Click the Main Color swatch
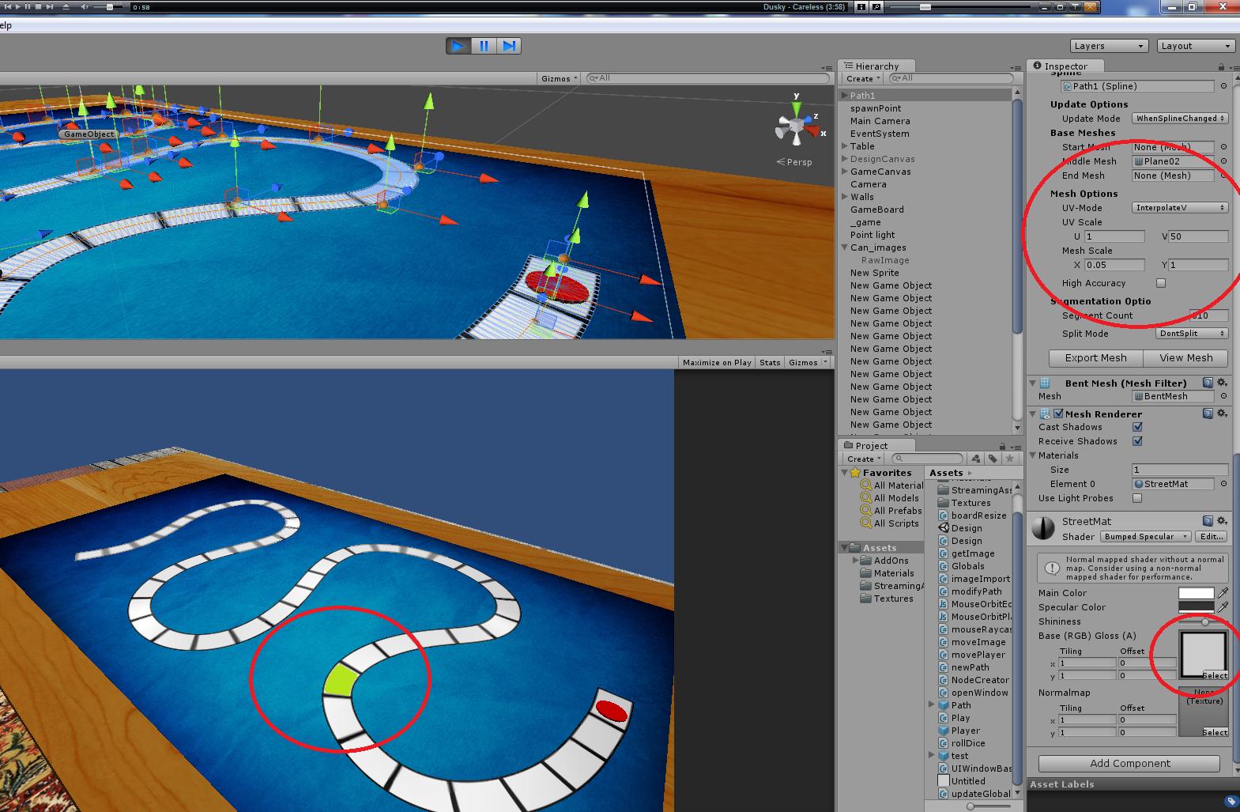The image size is (1240, 812). (1196, 593)
